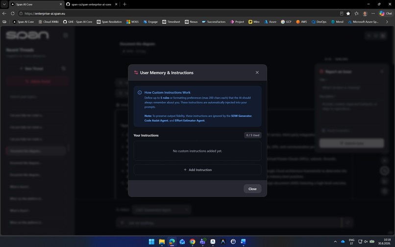Click the 'Your Instructions' heading

[146, 135]
